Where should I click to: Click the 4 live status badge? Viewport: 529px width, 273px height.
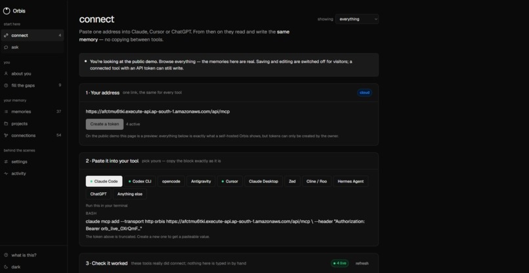point(340,263)
